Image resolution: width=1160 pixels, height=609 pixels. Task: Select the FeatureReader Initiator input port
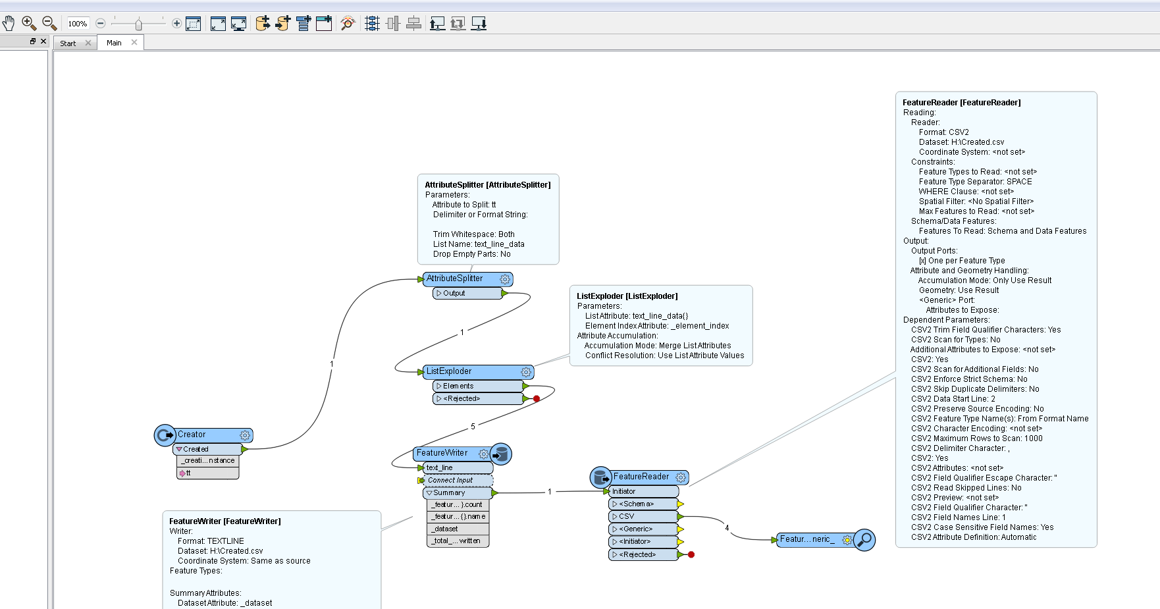click(x=643, y=492)
